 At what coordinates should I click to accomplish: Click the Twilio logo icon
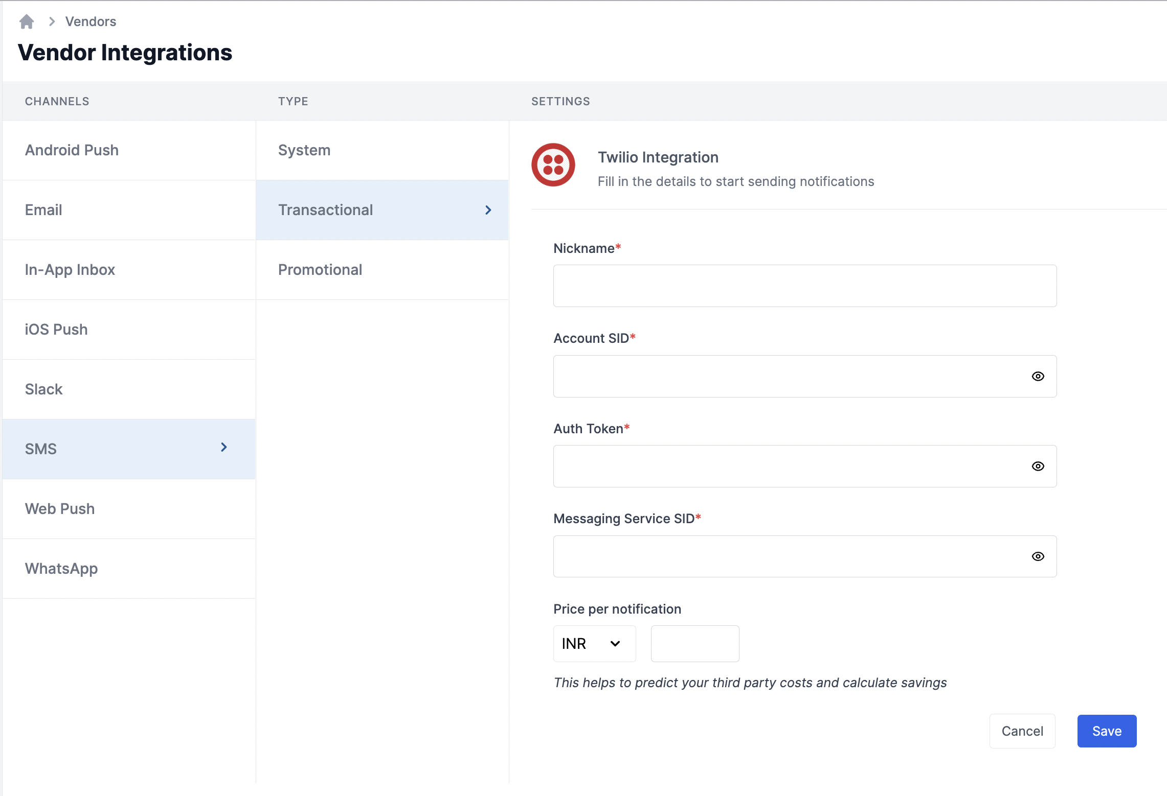pos(553,165)
